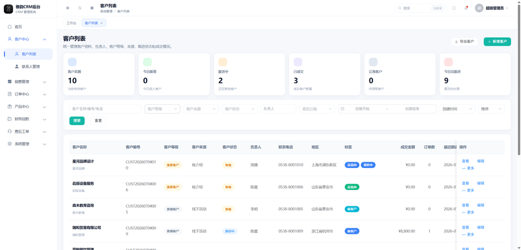Click the 重置 button
The width and height of the screenshot is (521, 250).
[x=98, y=120]
